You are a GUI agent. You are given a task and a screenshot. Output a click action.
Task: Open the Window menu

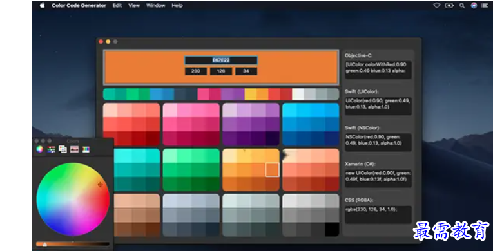[x=156, y=5]
